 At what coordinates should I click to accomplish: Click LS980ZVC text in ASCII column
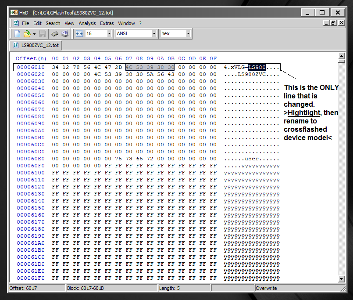[x=252, y=74]
